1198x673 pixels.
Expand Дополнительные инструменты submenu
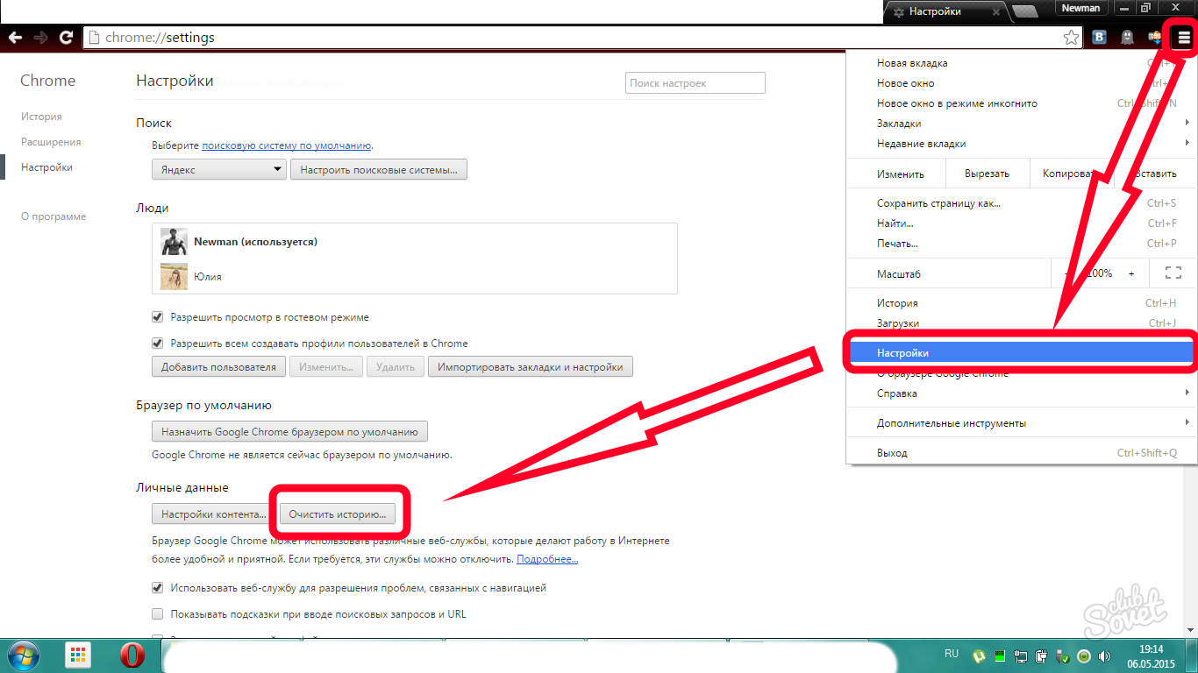point(1021,423)
